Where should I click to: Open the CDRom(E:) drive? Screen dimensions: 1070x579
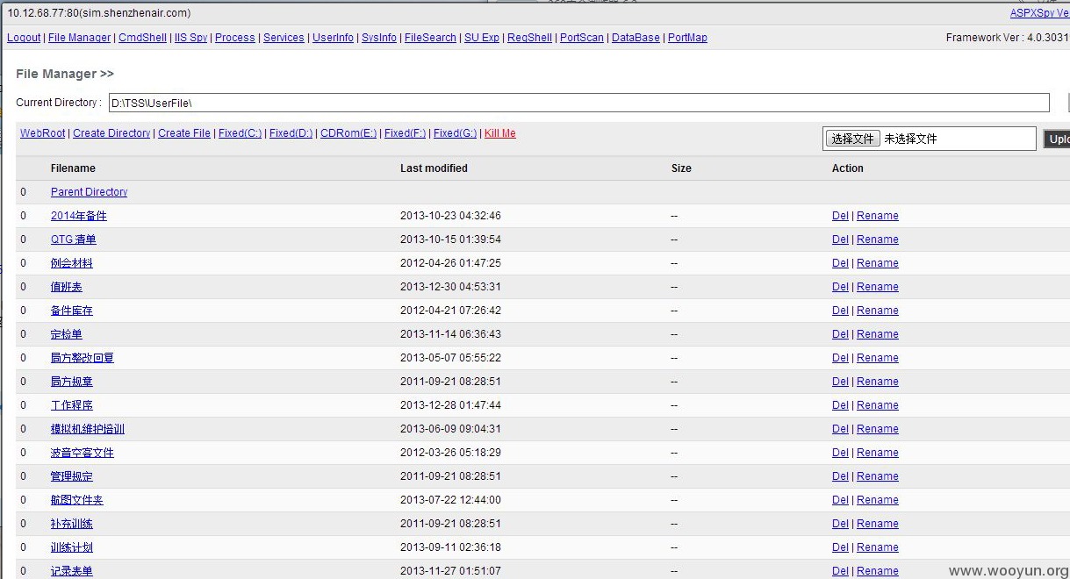348,133
